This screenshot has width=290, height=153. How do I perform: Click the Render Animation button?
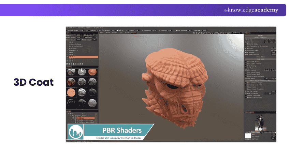pyautogui.click(x=260, y=38)
